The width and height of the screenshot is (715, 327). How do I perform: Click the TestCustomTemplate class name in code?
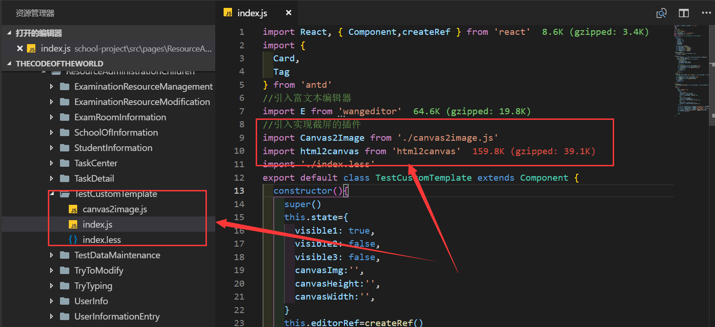click(x=424, y=178)
